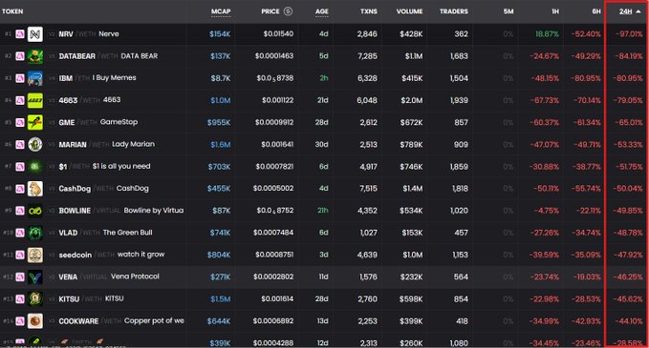Open the MARIAN token name link
Viewport: 649px width, 348px height.
pos(73,145)
